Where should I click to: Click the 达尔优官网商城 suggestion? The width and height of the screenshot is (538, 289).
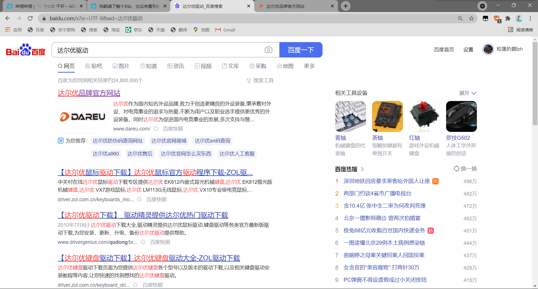click(x=169, y=141)
